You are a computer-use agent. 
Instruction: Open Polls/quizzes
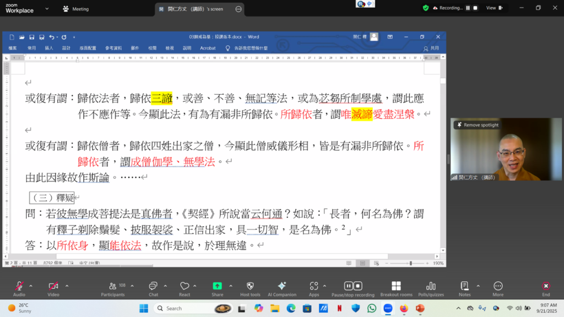[431, 286]
